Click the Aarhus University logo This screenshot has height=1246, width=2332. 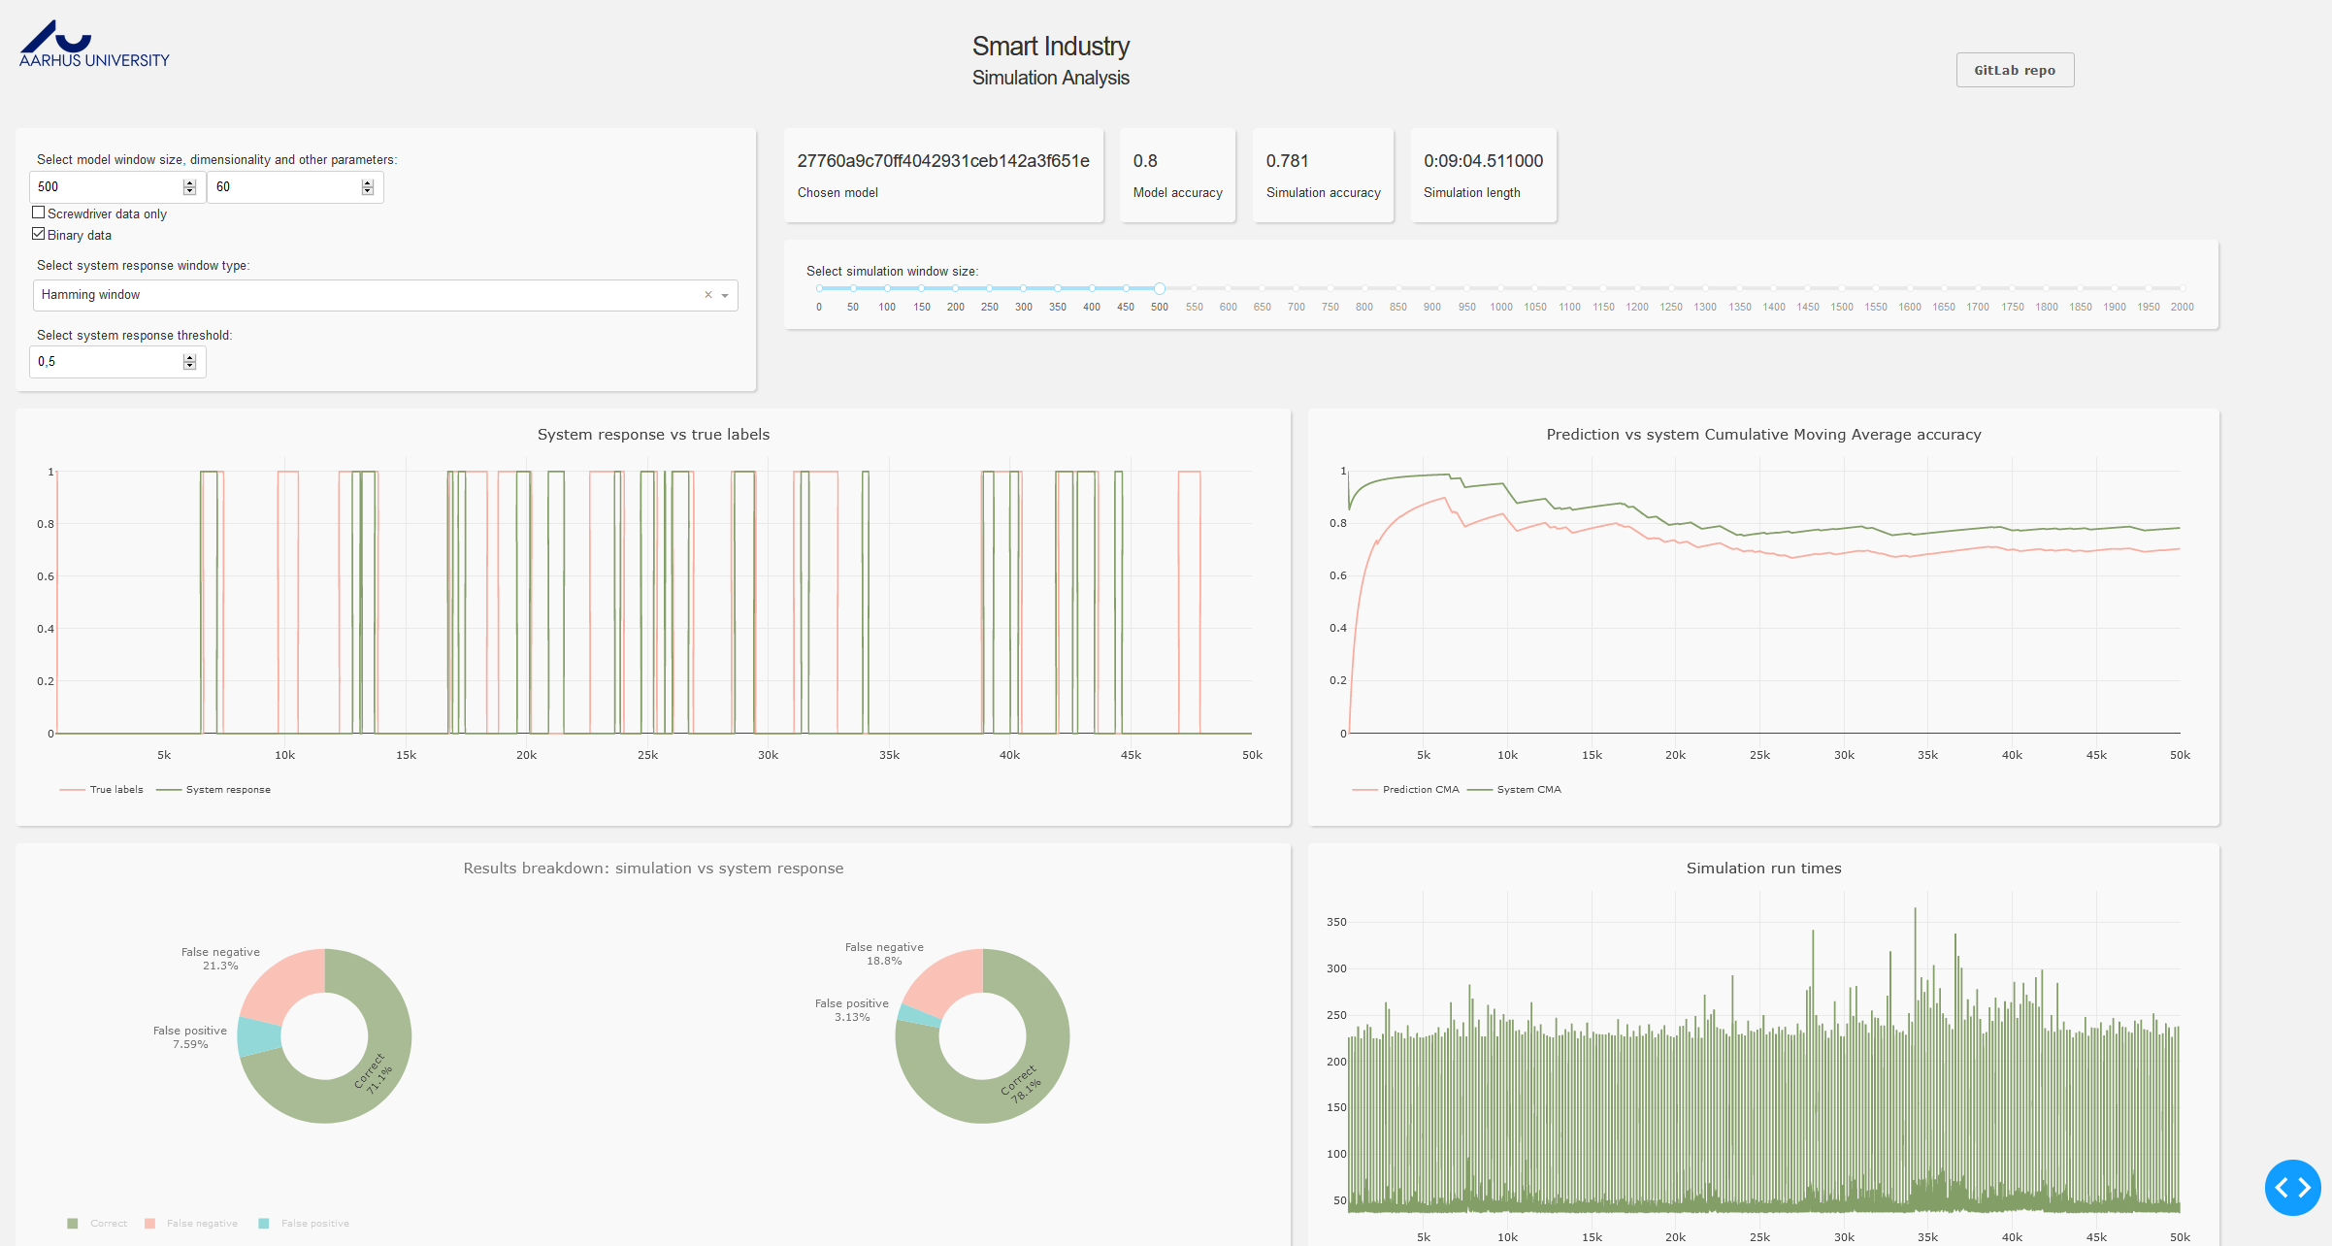point(93,45)
